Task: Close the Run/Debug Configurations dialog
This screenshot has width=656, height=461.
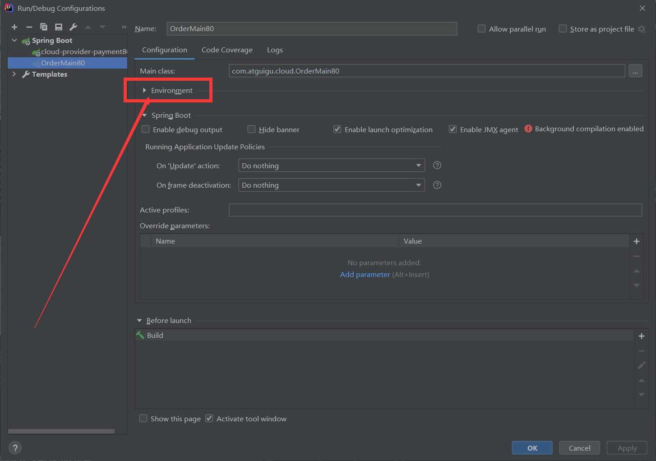Action: click(642, 8)
